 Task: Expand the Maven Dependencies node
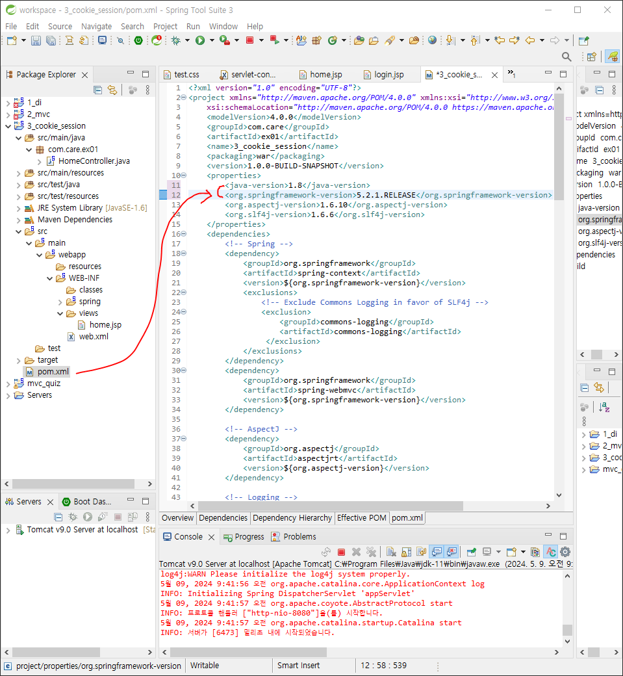coord(19,220)
